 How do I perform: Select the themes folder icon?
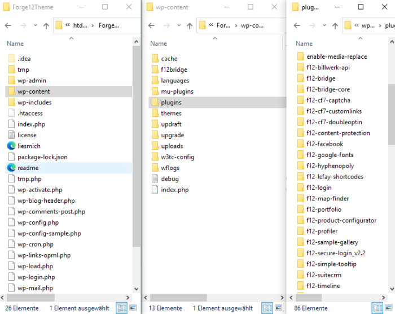[155, 114]
